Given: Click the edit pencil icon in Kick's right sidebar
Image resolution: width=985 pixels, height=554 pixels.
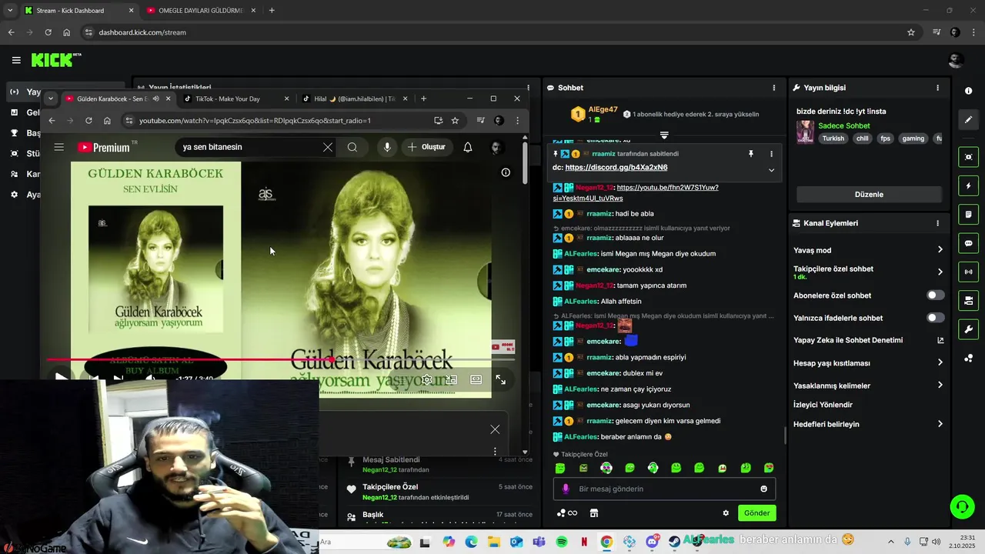Looking at the screenshot, I should (x=968, y=120).
